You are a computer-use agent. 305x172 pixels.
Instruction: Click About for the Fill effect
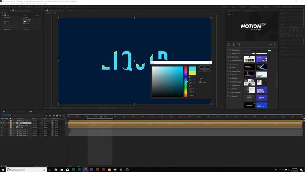tap(37, 15)
